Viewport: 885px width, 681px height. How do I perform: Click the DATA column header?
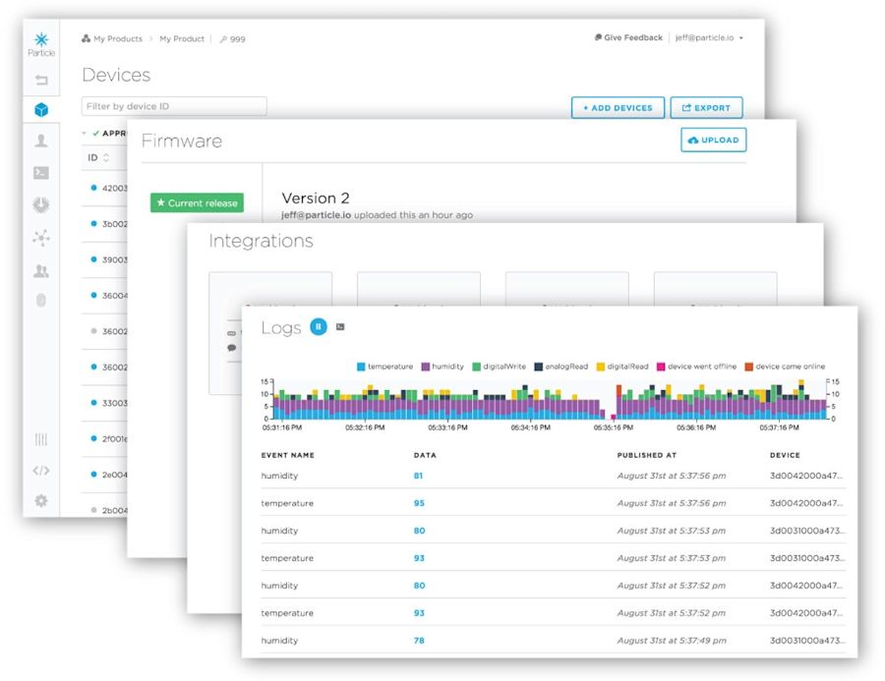425,455
